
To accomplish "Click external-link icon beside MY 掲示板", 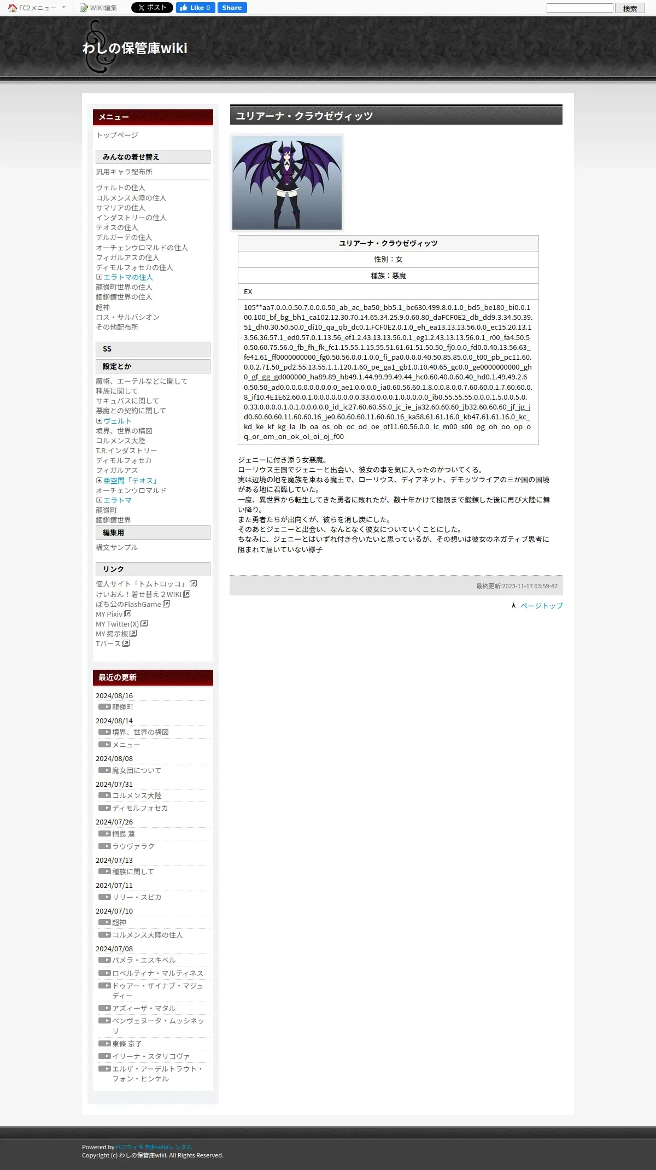I will coord(133,634).
